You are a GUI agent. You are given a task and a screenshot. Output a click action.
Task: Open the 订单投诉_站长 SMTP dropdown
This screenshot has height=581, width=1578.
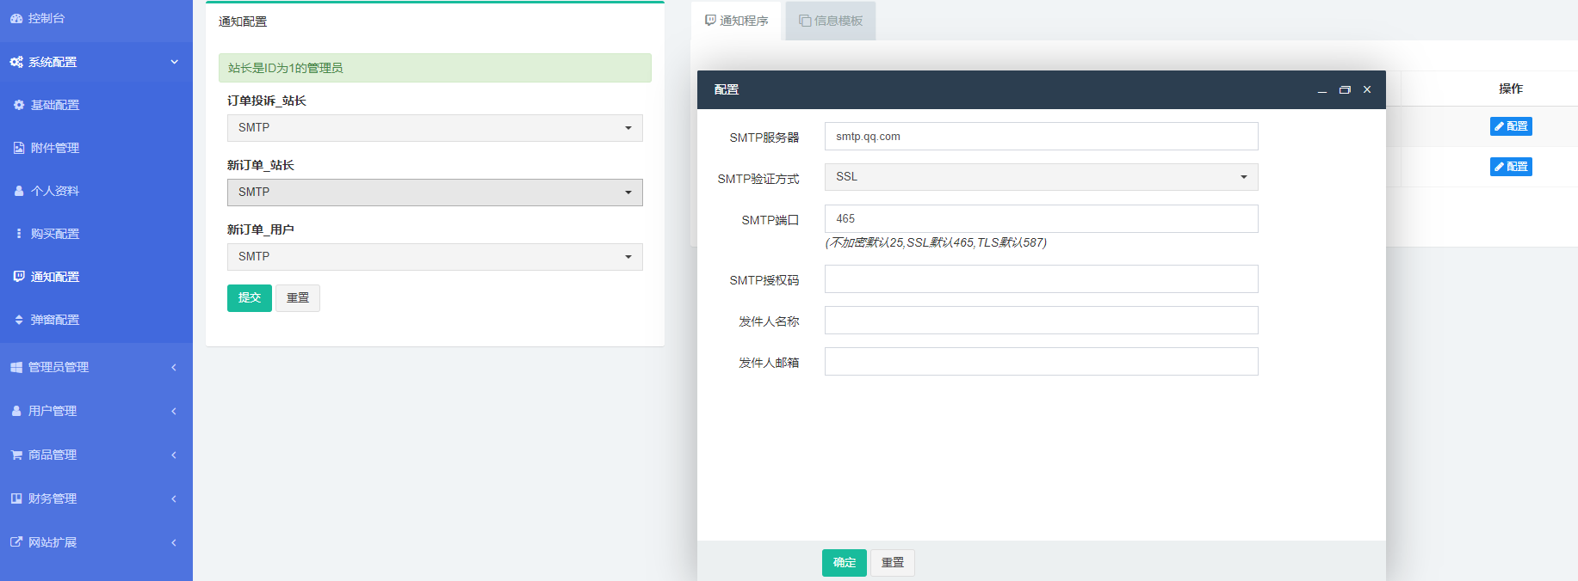point(435,128)
